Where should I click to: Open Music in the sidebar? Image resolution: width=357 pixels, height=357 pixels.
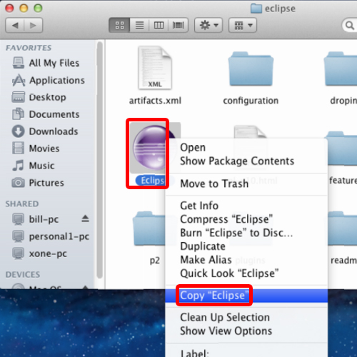[34, 166]
